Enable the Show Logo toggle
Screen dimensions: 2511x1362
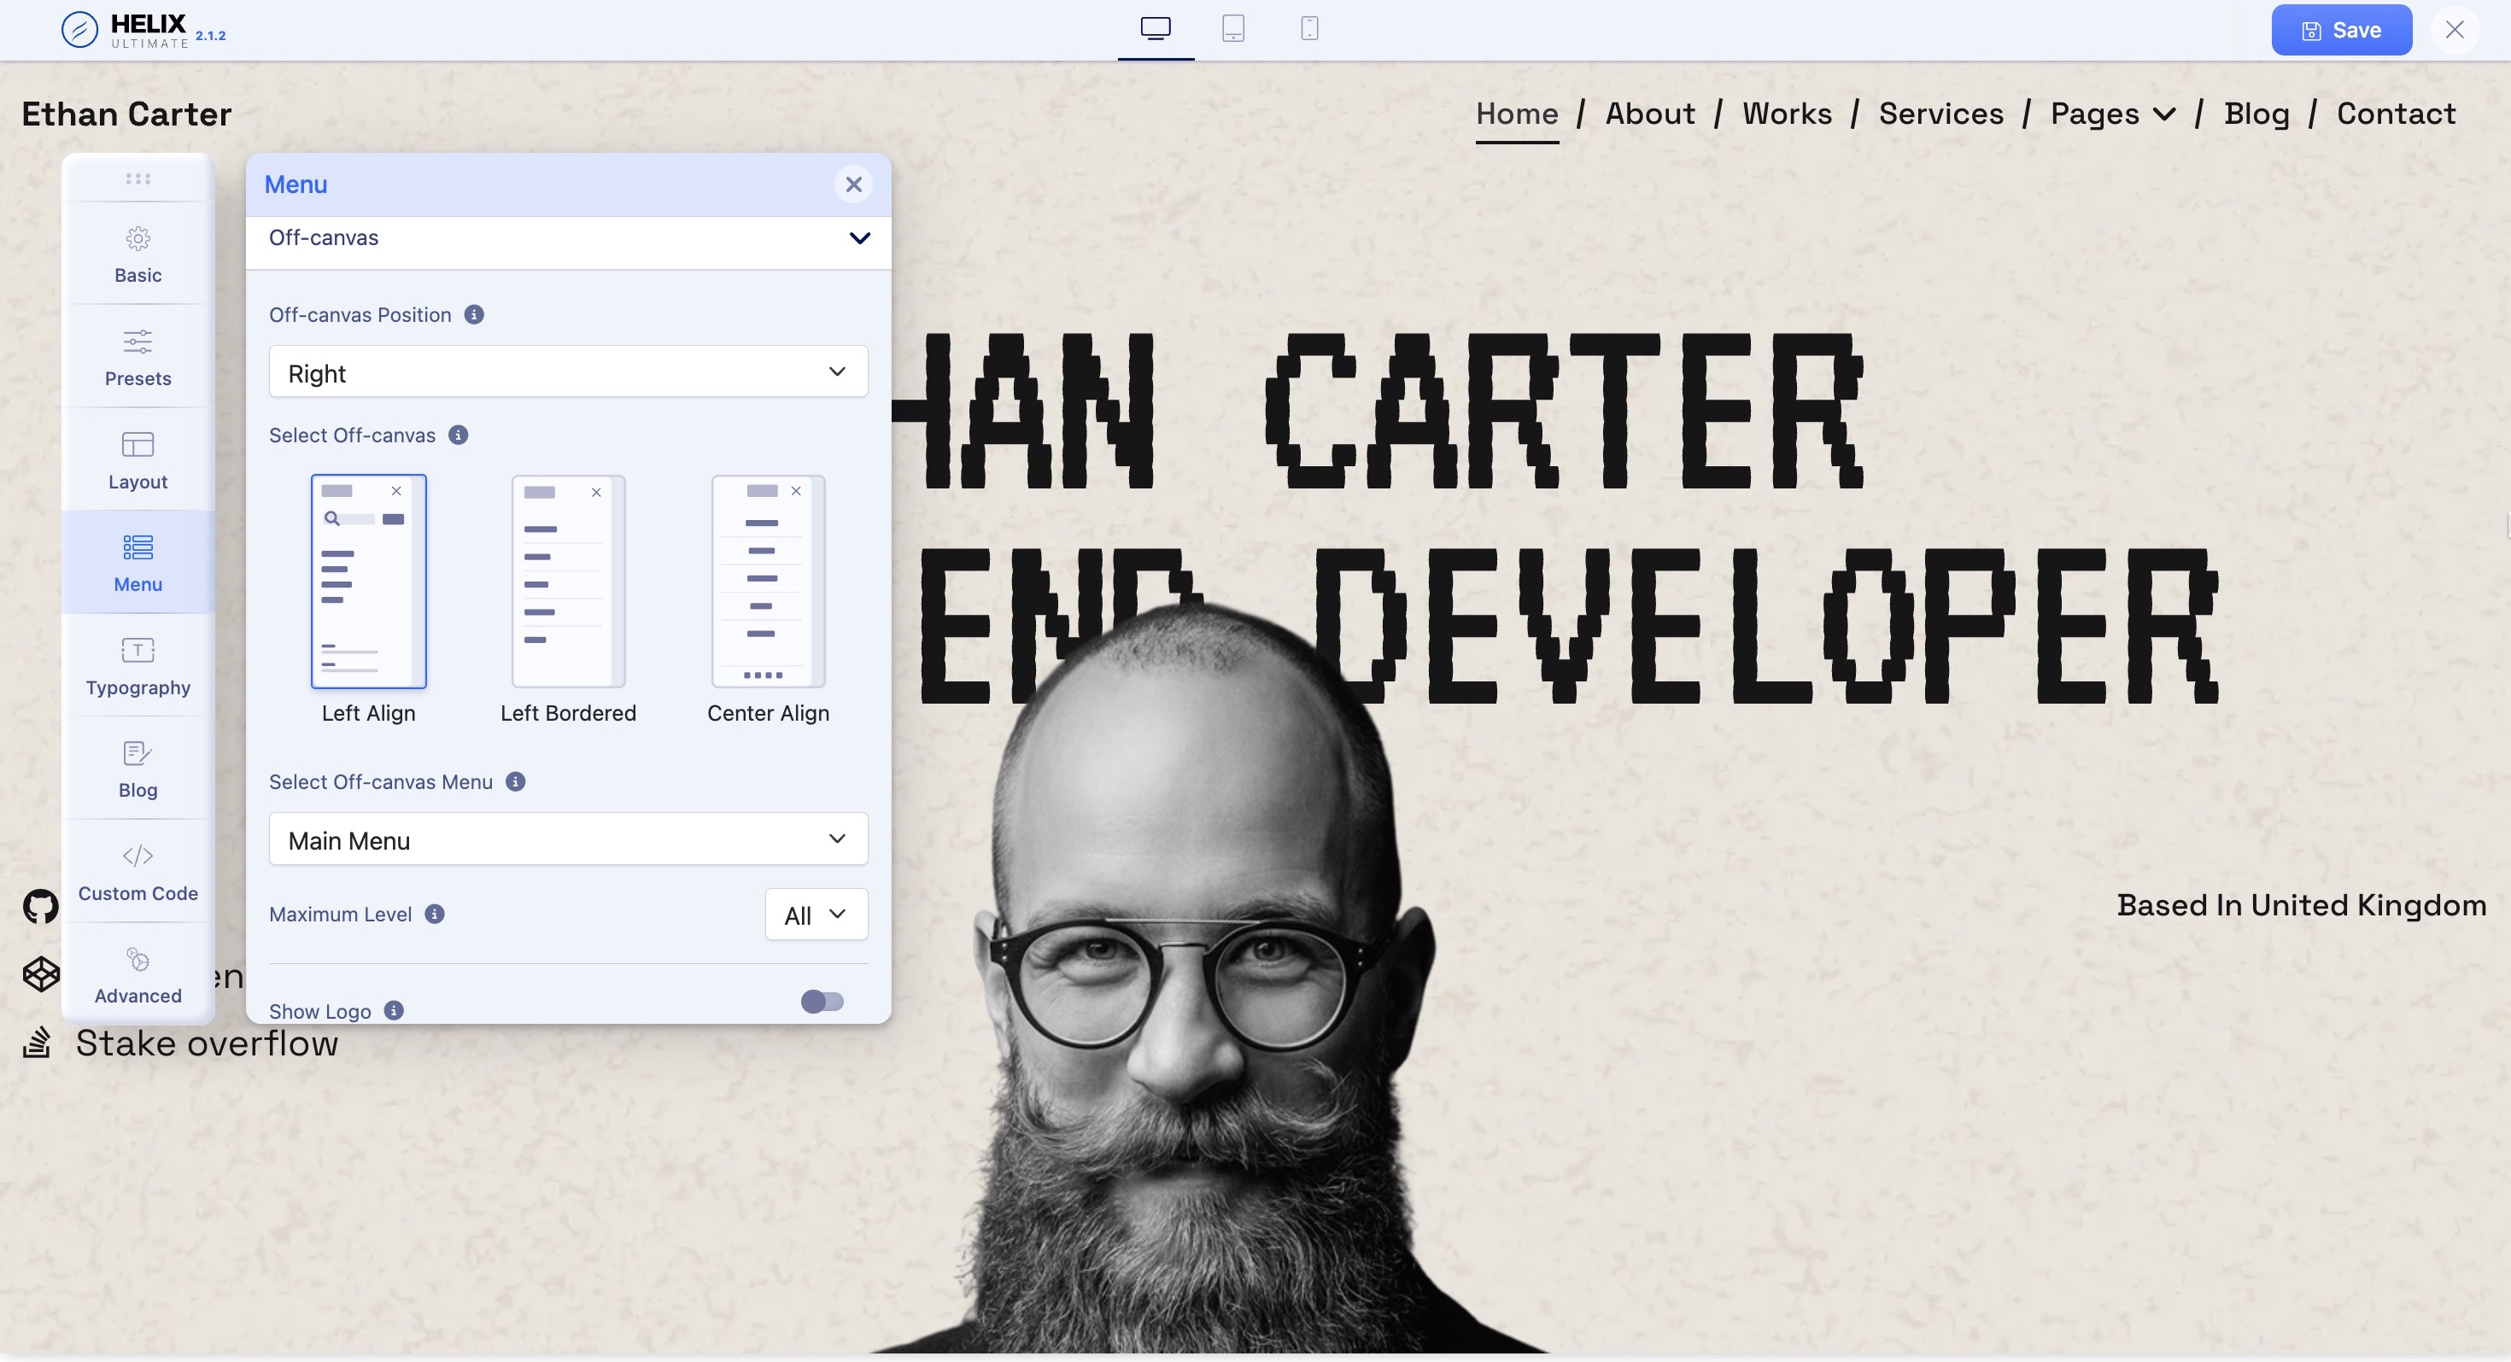point(822,1001)
